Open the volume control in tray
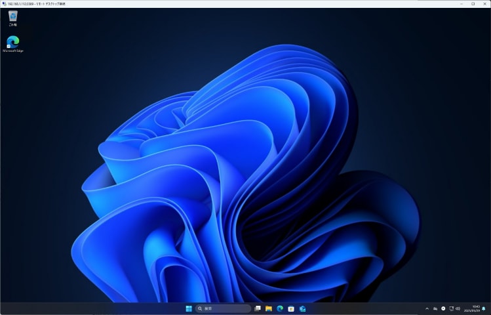The height and width of the screenshot is (315, 491). point(458,308)
